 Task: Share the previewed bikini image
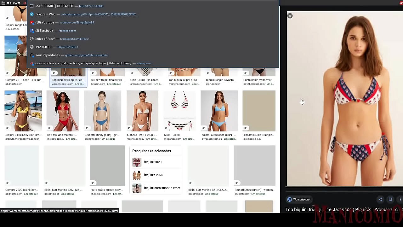[x=380, y=199]
